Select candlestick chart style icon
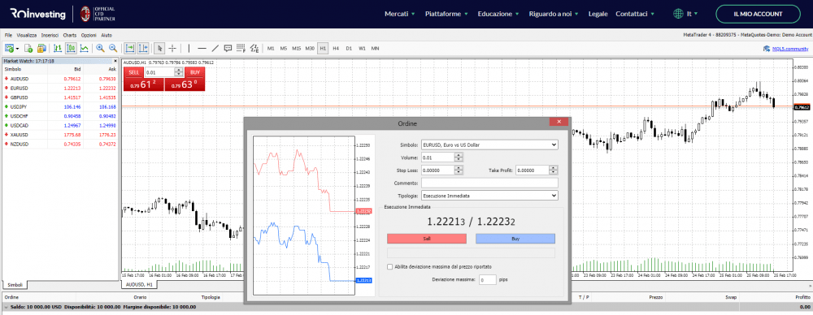The width and height of the screenshot is (813, 315). [71, 48]
